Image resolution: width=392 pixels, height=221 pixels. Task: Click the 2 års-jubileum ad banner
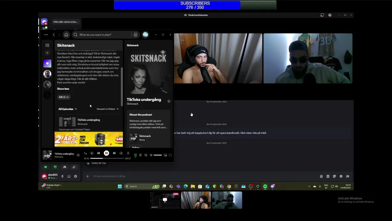click(x=89, y=139)
